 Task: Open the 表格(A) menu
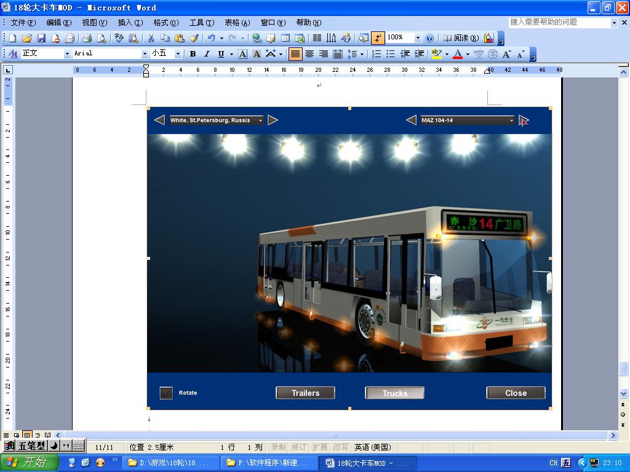click(x=237, y=23)
